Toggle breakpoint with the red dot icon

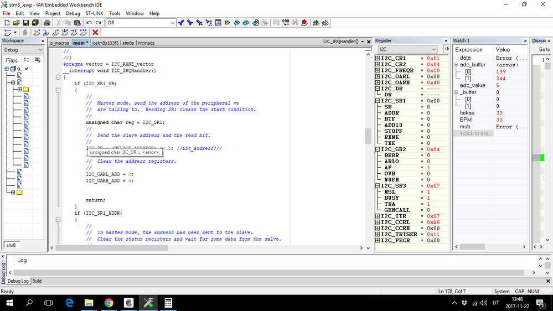304,23
